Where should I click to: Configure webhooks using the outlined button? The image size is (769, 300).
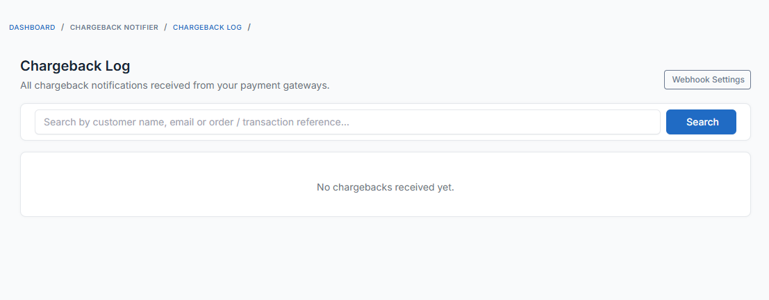coord(708,80)
